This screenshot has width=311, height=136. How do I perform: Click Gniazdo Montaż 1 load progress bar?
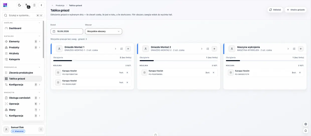[x=92, y=61]
